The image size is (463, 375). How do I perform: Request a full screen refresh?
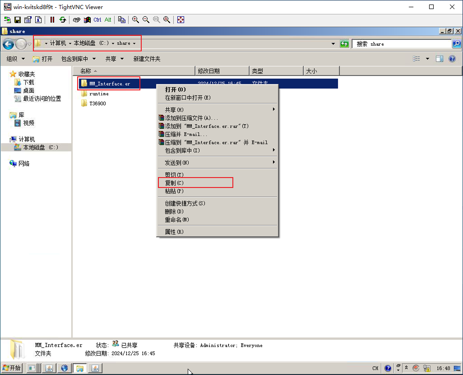pos(63,20)
